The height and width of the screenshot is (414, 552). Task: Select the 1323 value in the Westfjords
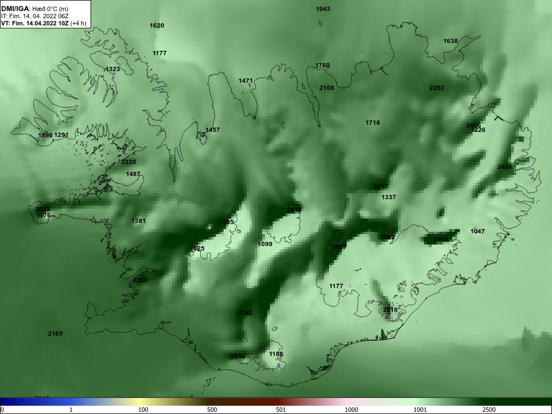coord(113,69)
